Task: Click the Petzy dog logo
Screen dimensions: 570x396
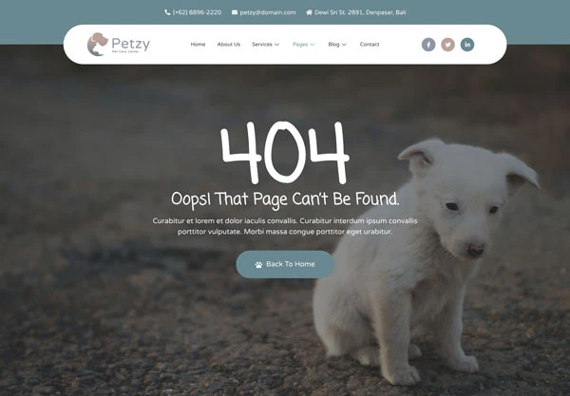Action: click(98, 45)
